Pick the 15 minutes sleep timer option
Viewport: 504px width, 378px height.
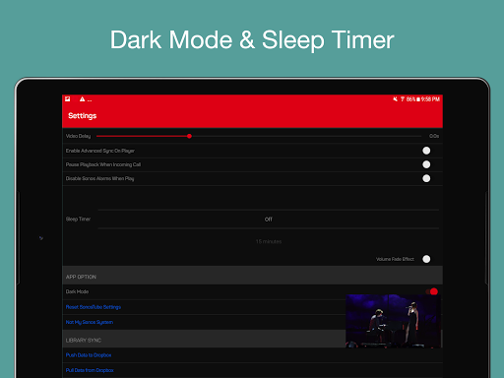click(269, 241)
